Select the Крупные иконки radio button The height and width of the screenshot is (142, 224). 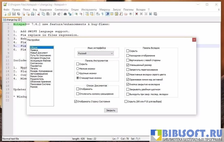(78, 73)
